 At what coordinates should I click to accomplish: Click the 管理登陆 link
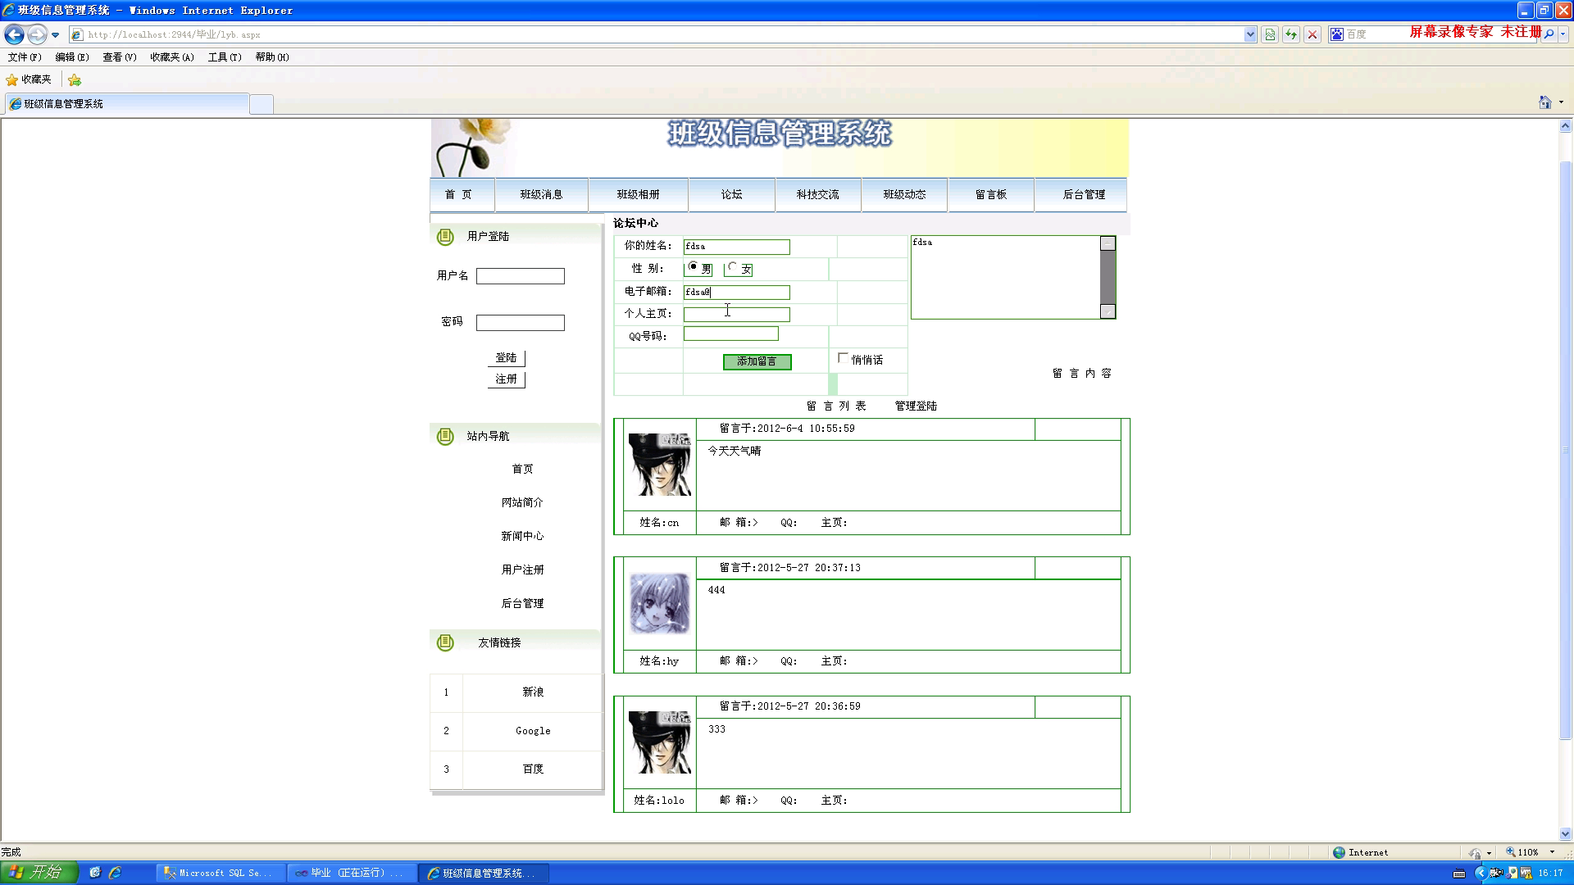pos(916,406)
